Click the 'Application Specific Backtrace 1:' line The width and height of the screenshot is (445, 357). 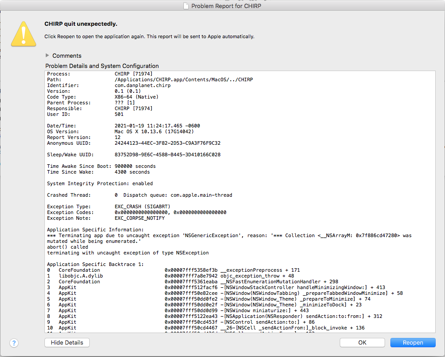[x=95, y=264]
